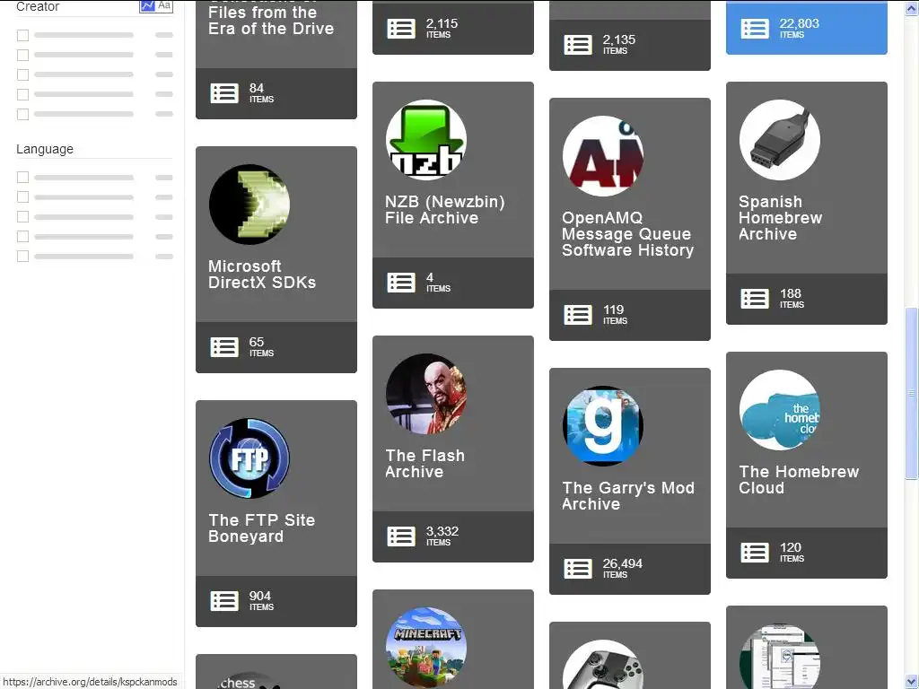Click the list icon beside 65 items

[x=223, y=347]
